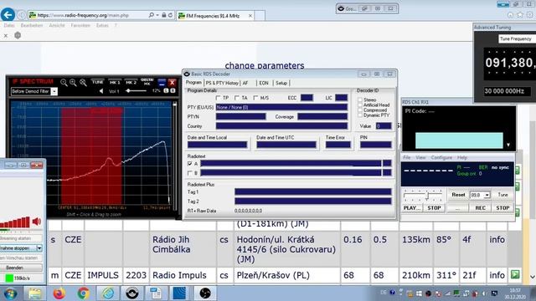Open the File menu in RDS tuner window
The image size is (536, 301).
click(x=407, y=158)
